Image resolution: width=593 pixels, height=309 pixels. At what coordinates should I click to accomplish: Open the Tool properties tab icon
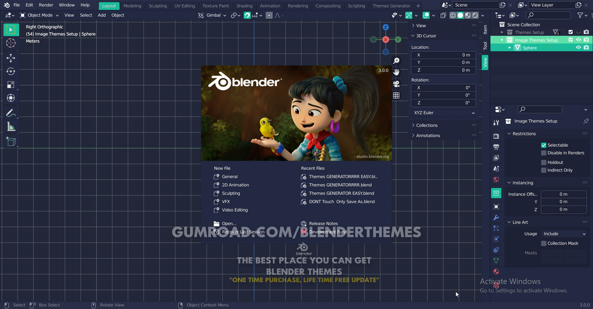pyautogui.click(x=496, y=123)
